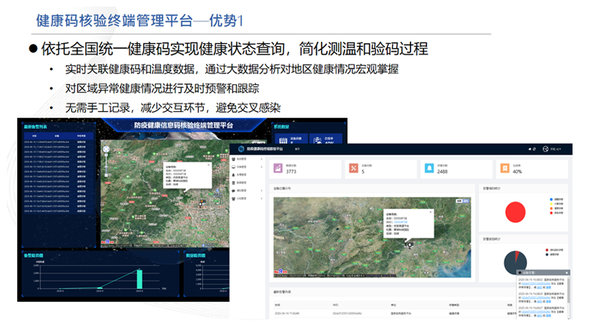Viewport: 593px width, 336px height.
Task: Open the chat bubble icon in white dashboard sidebar
Action: (x=233, y=191)
